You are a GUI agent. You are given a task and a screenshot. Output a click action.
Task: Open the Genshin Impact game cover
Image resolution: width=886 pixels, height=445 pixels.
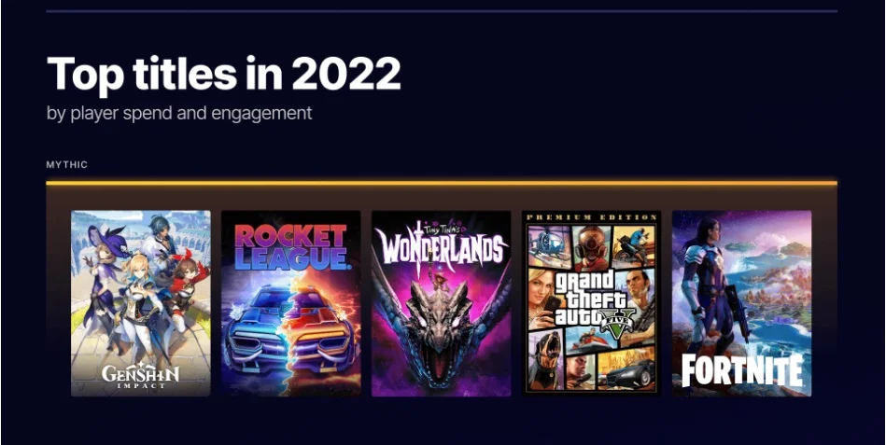(141, 303)
